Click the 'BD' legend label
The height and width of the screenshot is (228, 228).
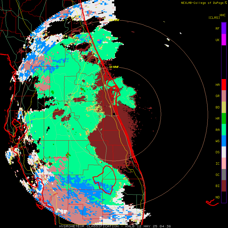(217, 107)
